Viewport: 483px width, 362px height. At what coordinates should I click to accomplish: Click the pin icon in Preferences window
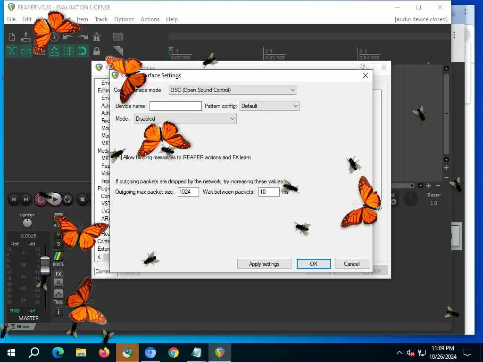(x=363, y=67)
